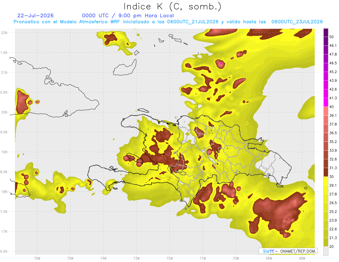Click the '19N' latitude label
The height and width of the screenshot is (262, 339).
[x=5, y=152]
